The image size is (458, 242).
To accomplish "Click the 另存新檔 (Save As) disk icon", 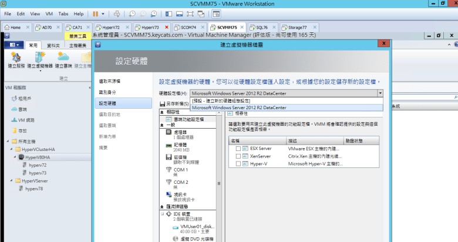I will point(163,104).
